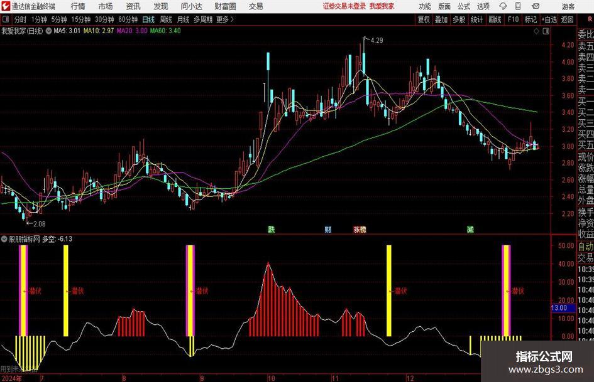This screenshot has width=594, height=382.
Task: Click the MA10: 2.97 indicator label
Action: tap(99, 31)
